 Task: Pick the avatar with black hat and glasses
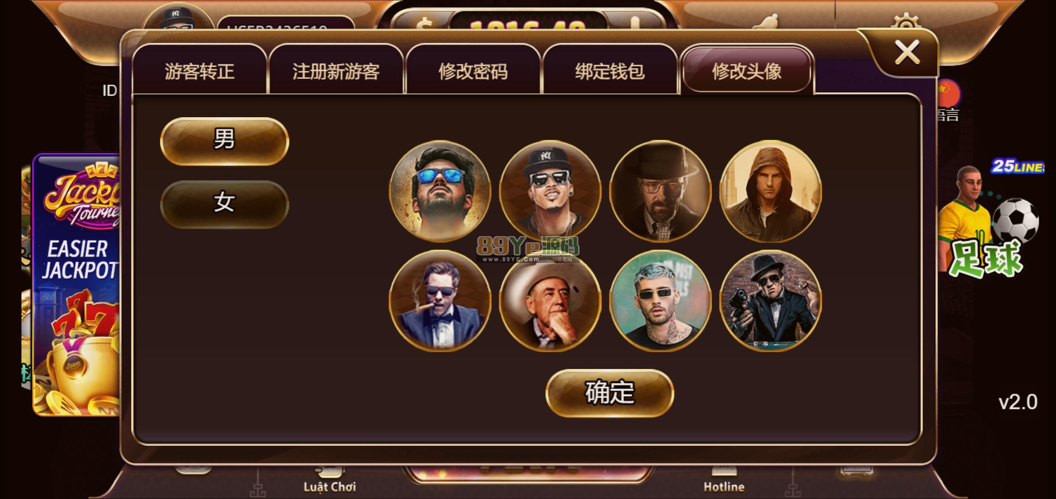[660, 191]
